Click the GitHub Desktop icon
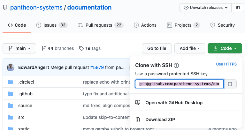245x130 pixels. (x=138, y=103)
